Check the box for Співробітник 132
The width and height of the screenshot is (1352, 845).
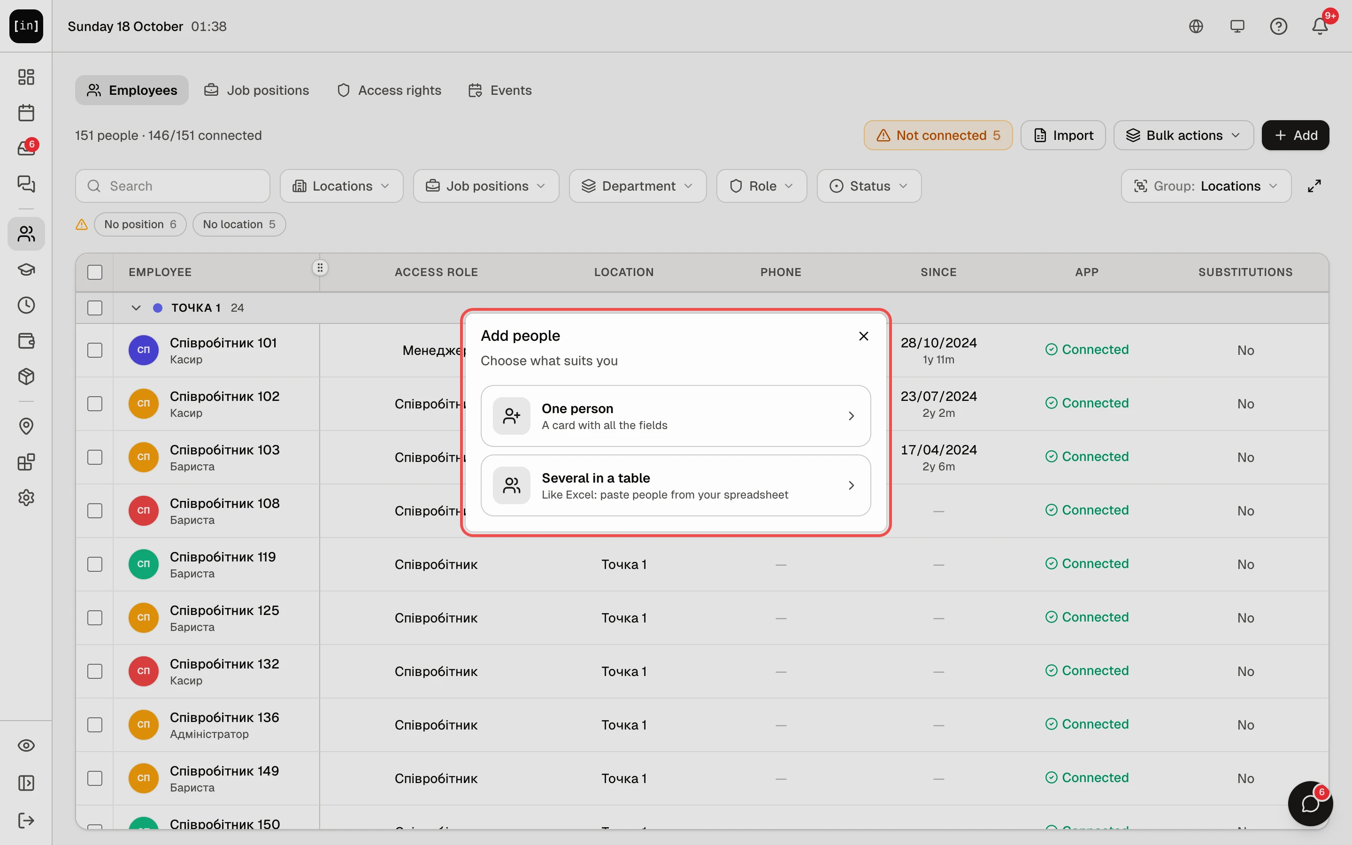coord(95,671)
